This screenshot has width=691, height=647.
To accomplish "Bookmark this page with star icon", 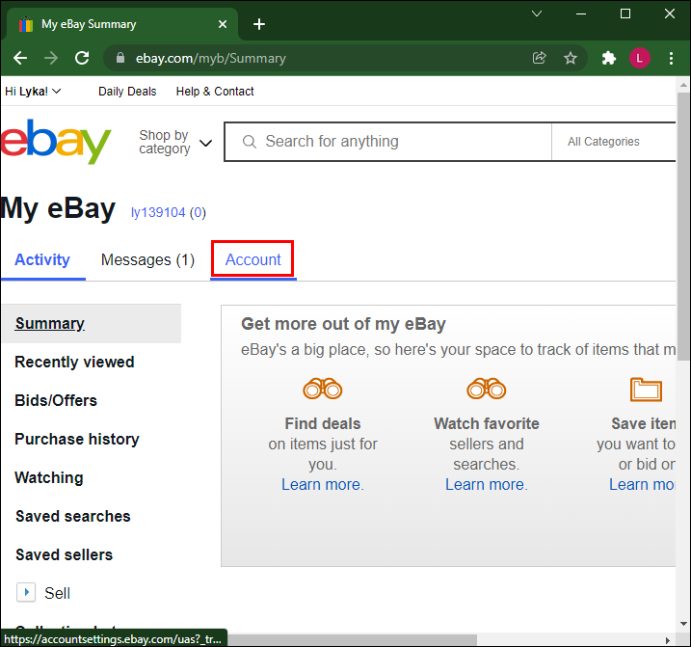I will (x=571, y=58).
